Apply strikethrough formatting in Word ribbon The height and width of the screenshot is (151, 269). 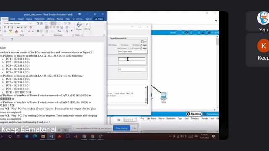18,27
